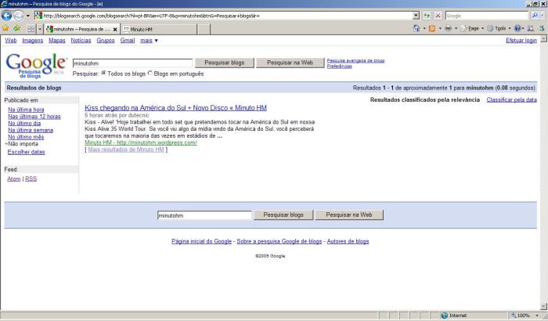Open the Web link in Google nav
Image resolution: width=548 pixels, height=321 pixels.
11,40
